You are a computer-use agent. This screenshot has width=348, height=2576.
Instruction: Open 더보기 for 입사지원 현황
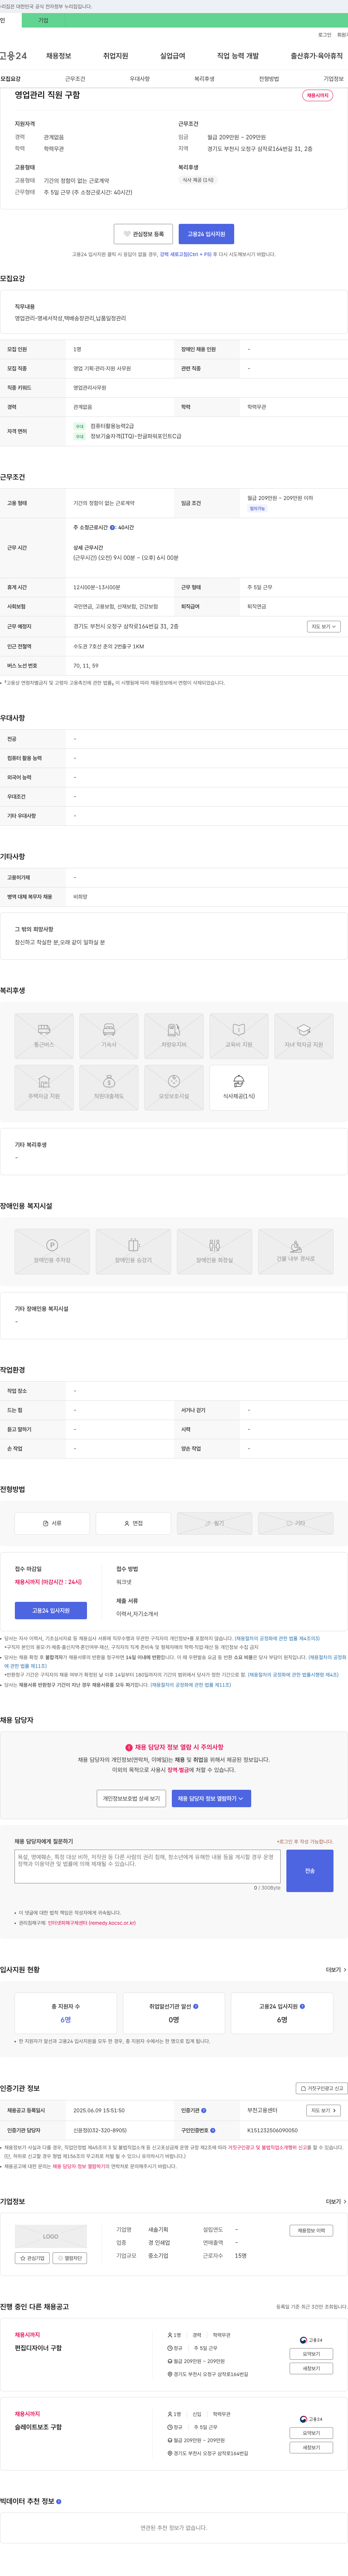[336, 1970]
